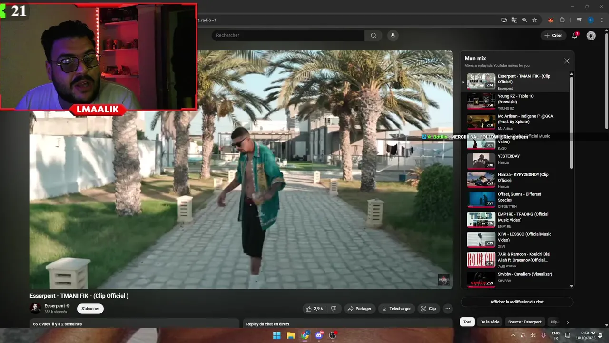Open File Explorer from the taskbar
609x343 pixels.
(291, 335)
